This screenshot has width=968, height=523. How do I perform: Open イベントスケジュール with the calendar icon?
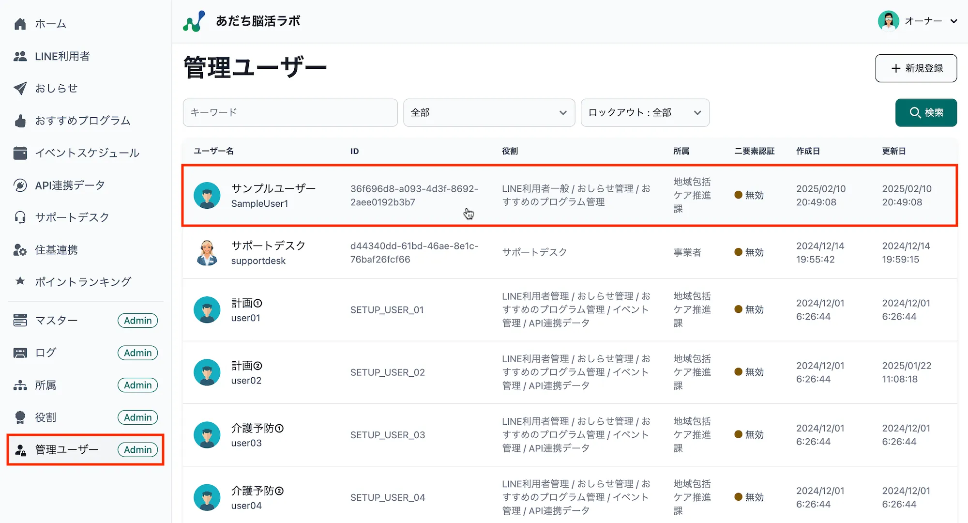coord(20,153)
